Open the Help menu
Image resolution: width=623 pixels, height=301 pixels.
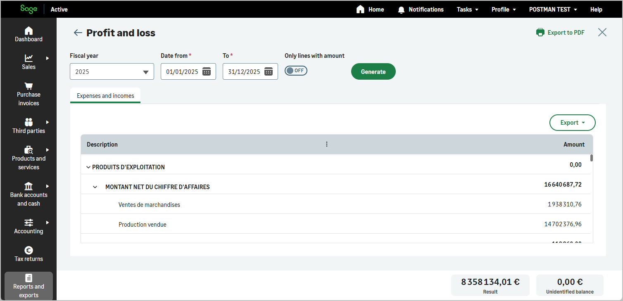[x=596, y=9]
